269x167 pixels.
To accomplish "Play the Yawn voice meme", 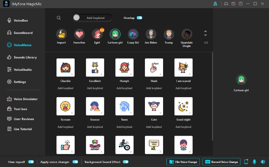I will [124, 106].
